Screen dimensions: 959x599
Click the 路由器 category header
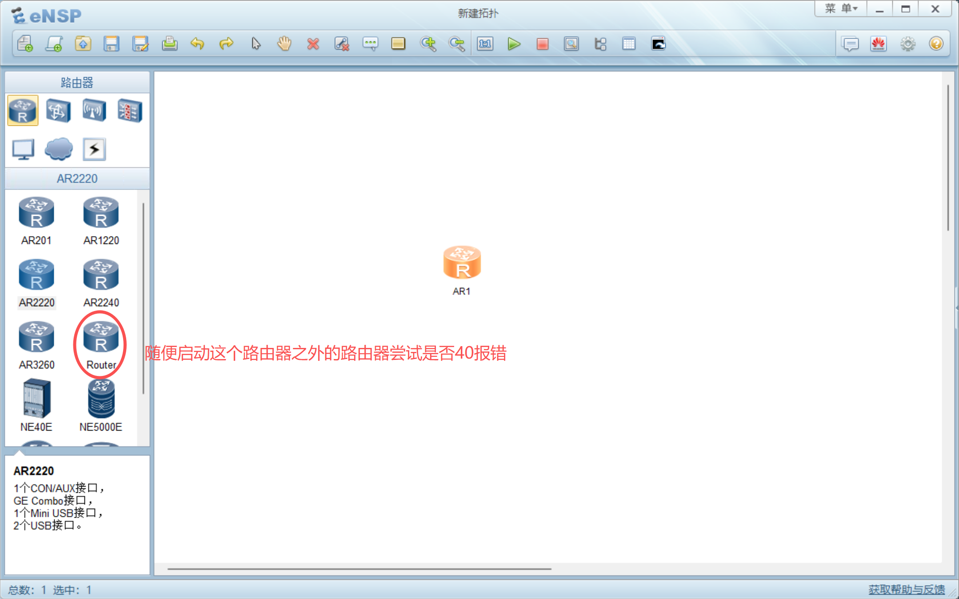77,83
